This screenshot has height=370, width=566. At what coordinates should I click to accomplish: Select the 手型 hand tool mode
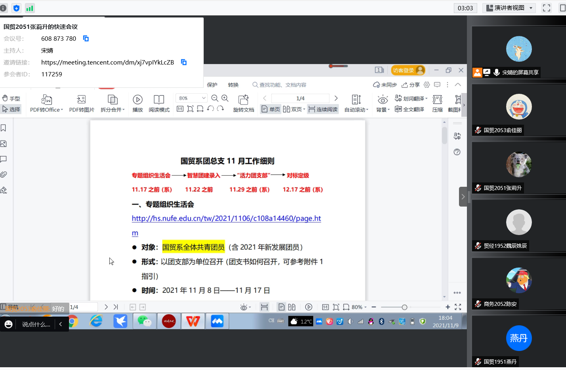pos(11,98)
